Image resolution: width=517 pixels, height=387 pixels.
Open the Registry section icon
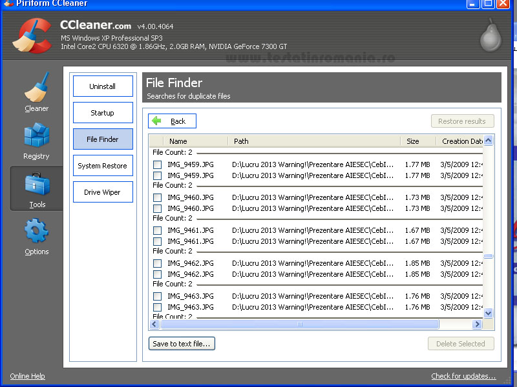click(x=36, y=136)
